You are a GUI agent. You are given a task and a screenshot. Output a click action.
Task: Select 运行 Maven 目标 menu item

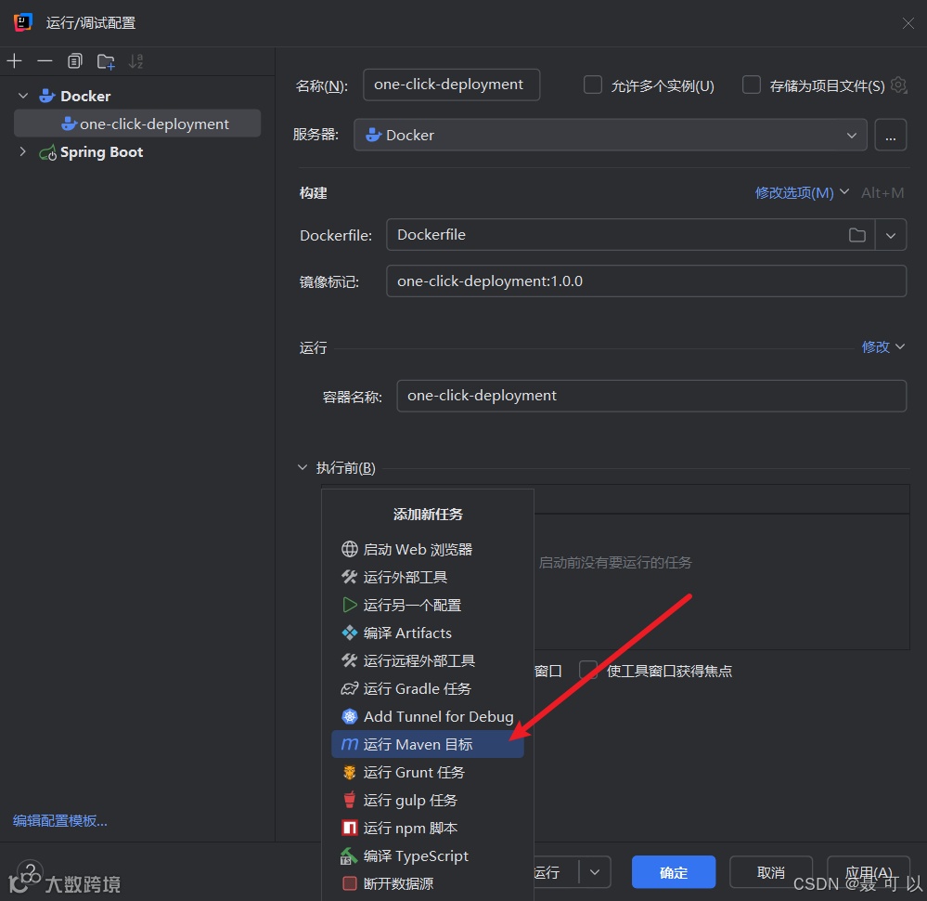click(x=428, y=744)
